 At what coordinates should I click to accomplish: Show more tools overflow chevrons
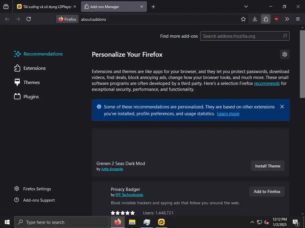287,19
